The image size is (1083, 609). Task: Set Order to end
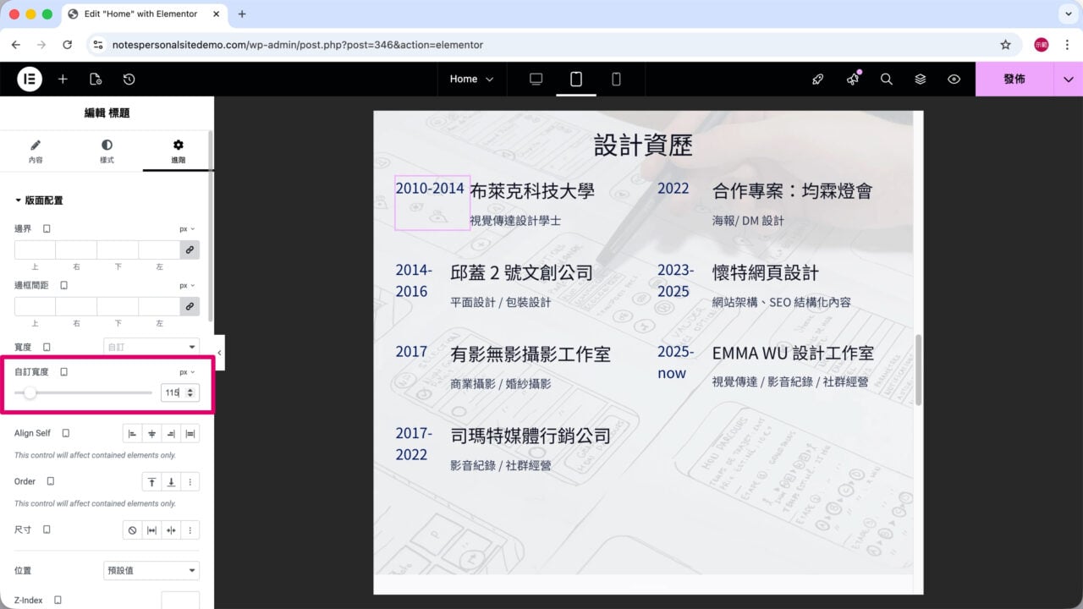(x=171, y=481)
